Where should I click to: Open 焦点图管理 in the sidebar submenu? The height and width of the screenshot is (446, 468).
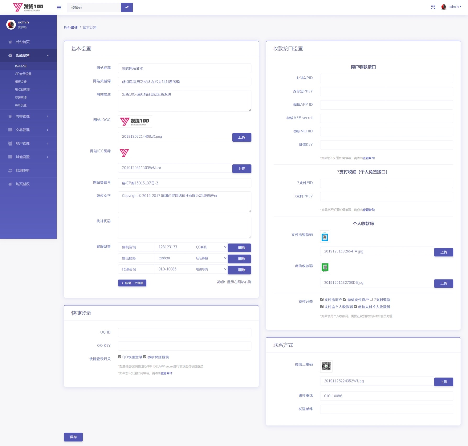pos(22,90)
